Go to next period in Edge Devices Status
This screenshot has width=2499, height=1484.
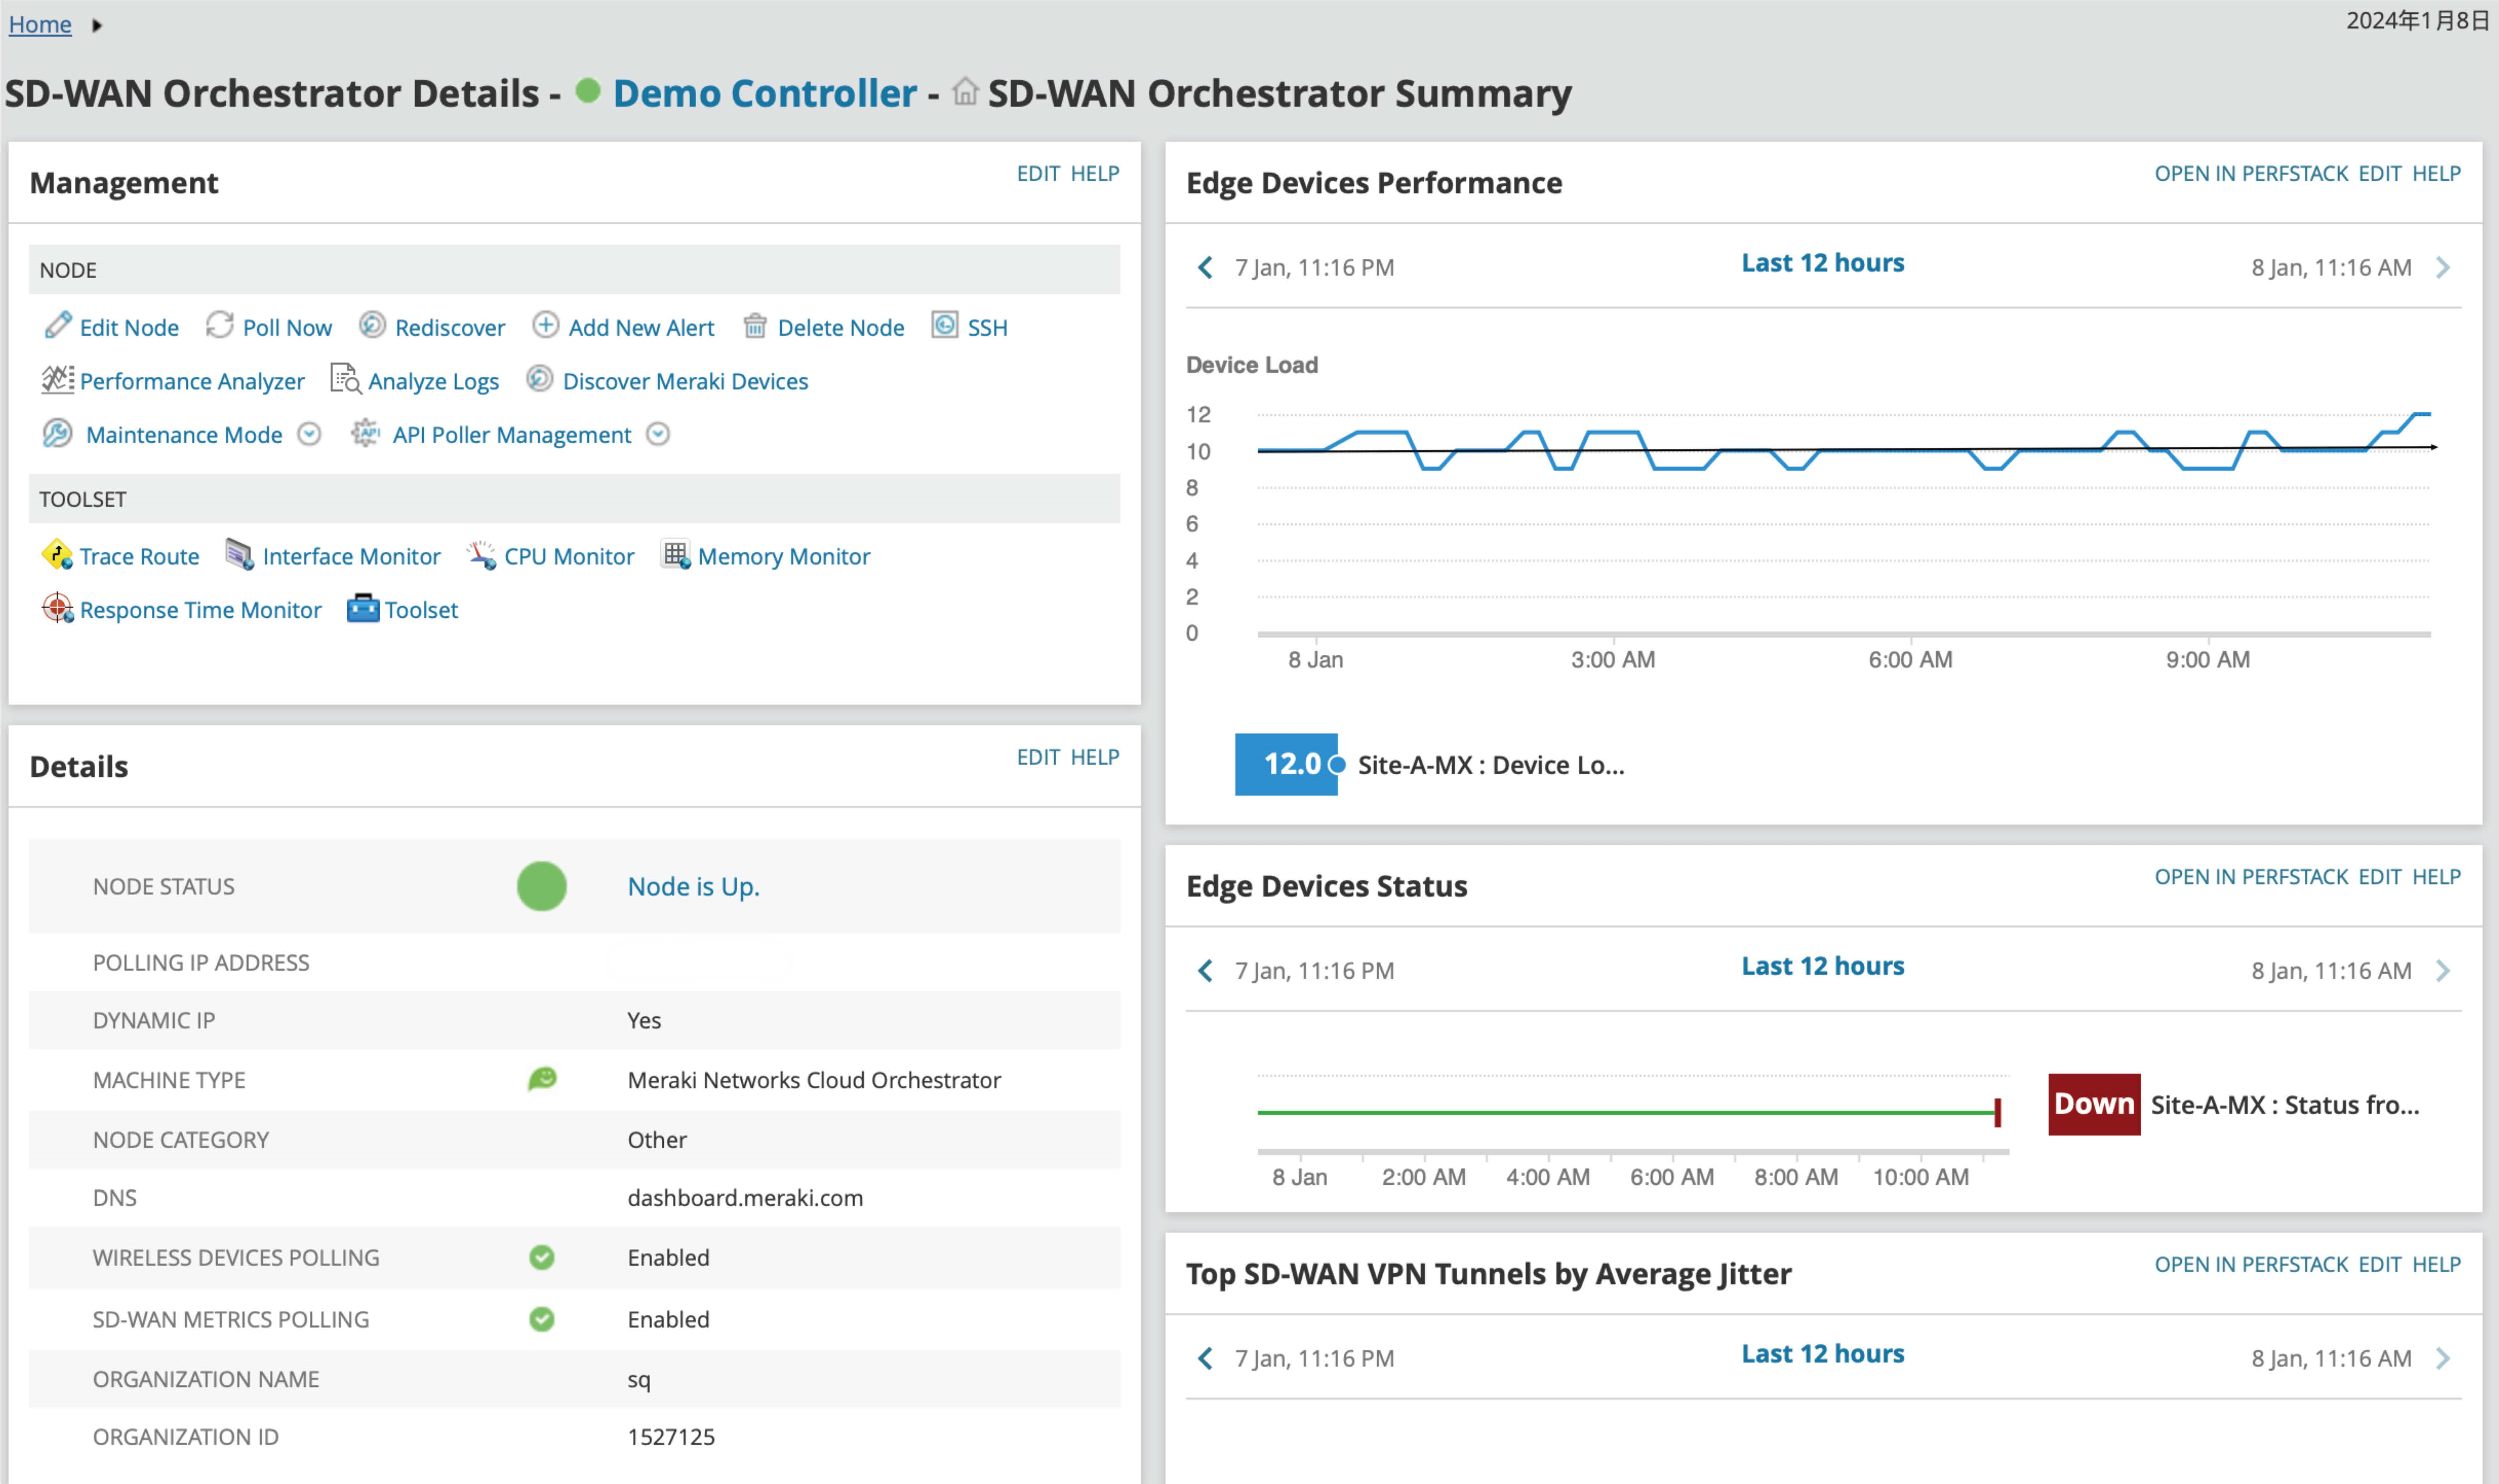2443,971
